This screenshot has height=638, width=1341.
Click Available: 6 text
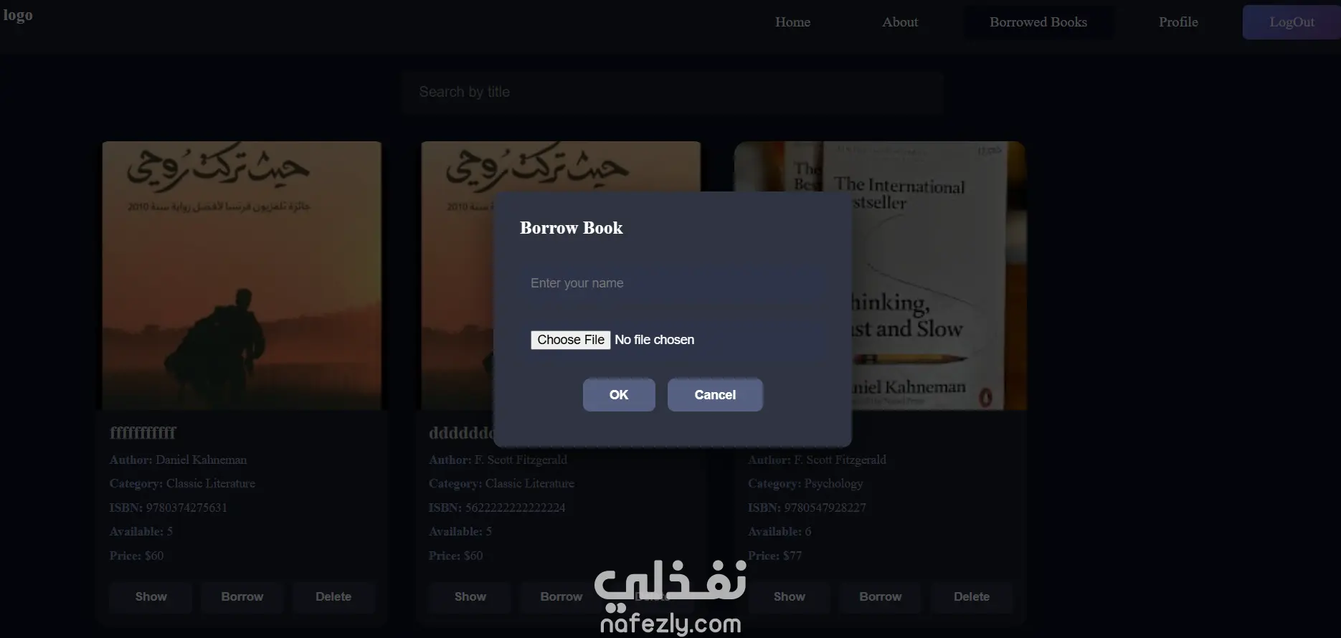(780, 532)
